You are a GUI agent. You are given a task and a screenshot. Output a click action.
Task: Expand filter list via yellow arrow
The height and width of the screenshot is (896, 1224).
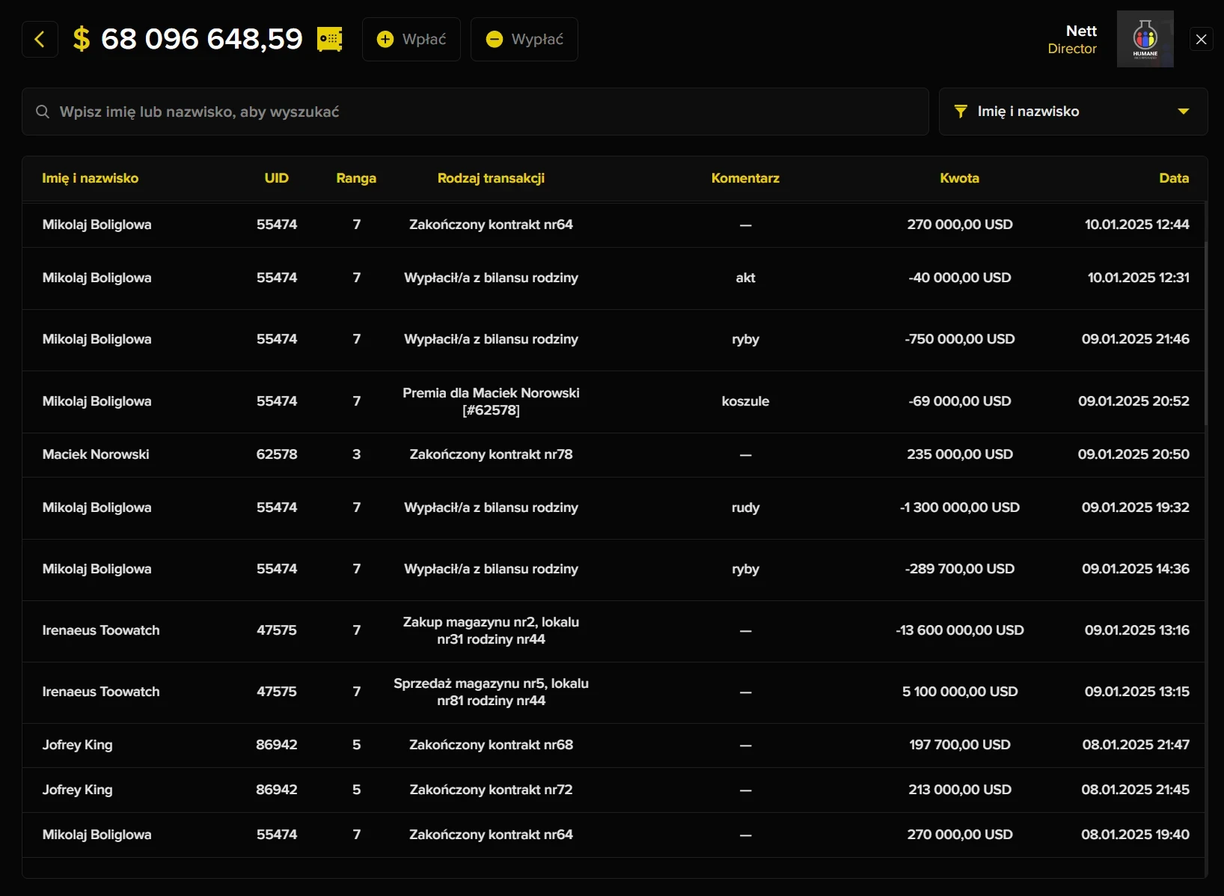1183,112
